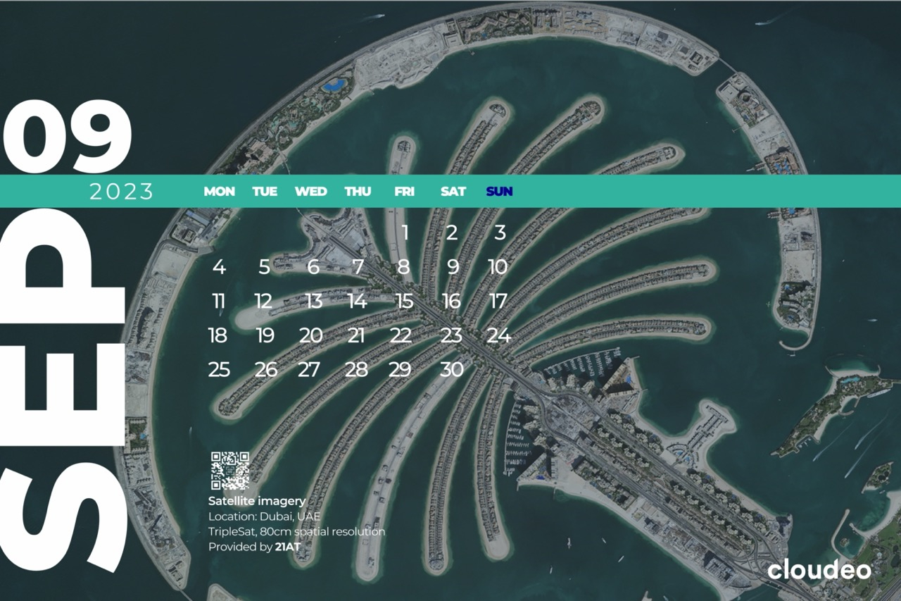Select day 16 in the grid

[x=451, y=302]
